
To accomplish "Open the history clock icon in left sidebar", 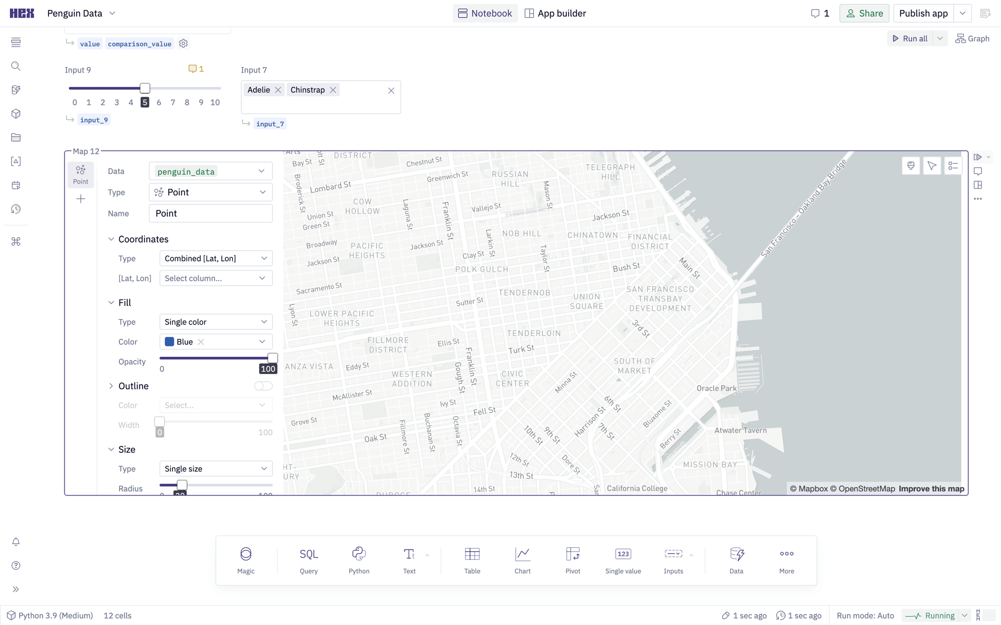I will coord(16,209).
